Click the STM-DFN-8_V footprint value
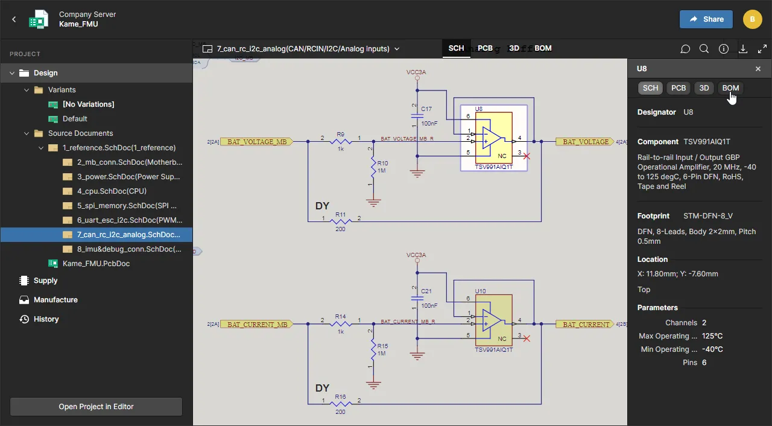The width and height of the screenshot is (772, 426). coord(708,216)
